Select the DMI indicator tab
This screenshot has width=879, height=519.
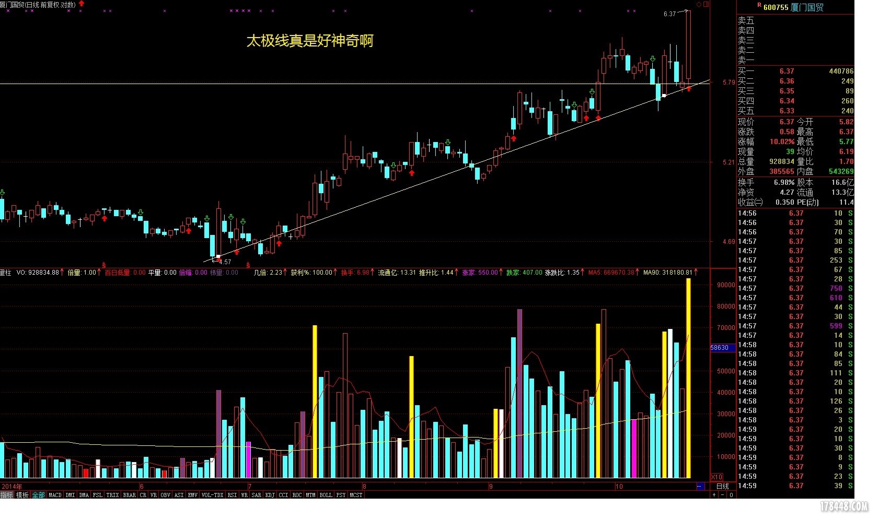(x=70, y=495)
